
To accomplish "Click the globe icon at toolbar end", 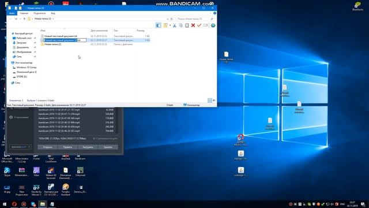I will pyautogui.click(x=213, y=25).
